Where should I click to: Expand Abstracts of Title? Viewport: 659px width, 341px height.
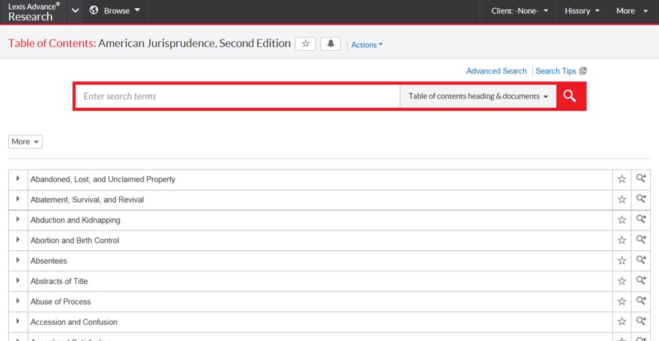click(x=18, y=280)
